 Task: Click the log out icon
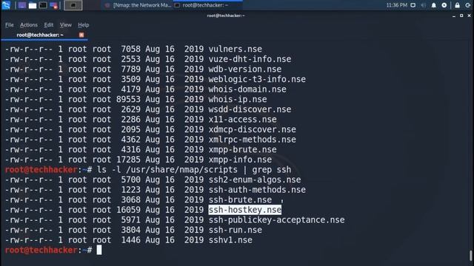(x=467, y=5)
